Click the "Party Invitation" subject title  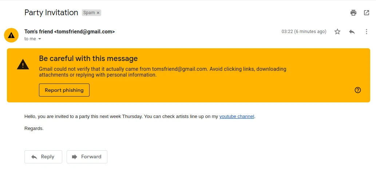[51, 12]
